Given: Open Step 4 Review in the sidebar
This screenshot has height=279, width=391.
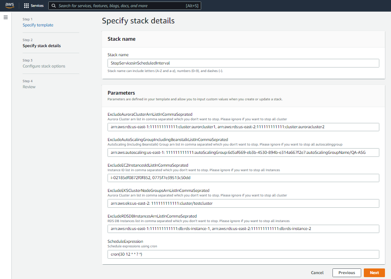Looking at the screenshot, I should [x=29, y=86].
